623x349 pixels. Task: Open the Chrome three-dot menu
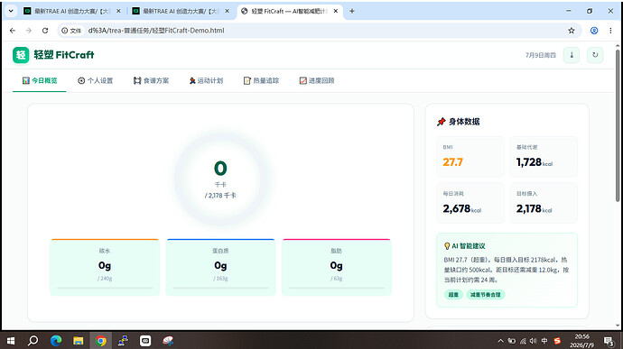pos(610,31)
